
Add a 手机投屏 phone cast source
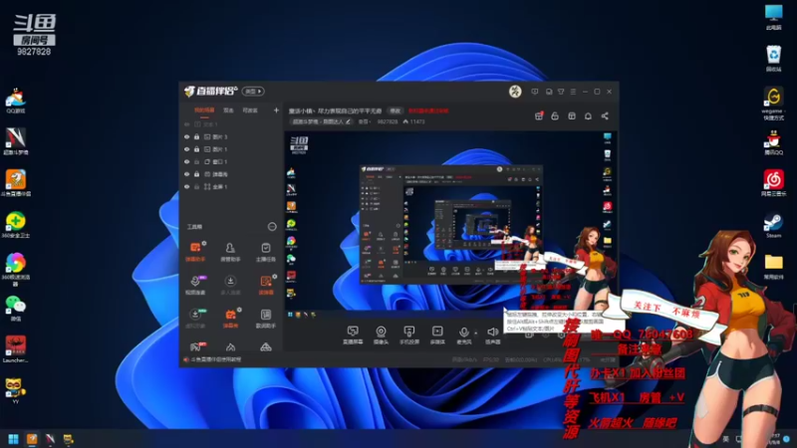(x=408, y=336)
